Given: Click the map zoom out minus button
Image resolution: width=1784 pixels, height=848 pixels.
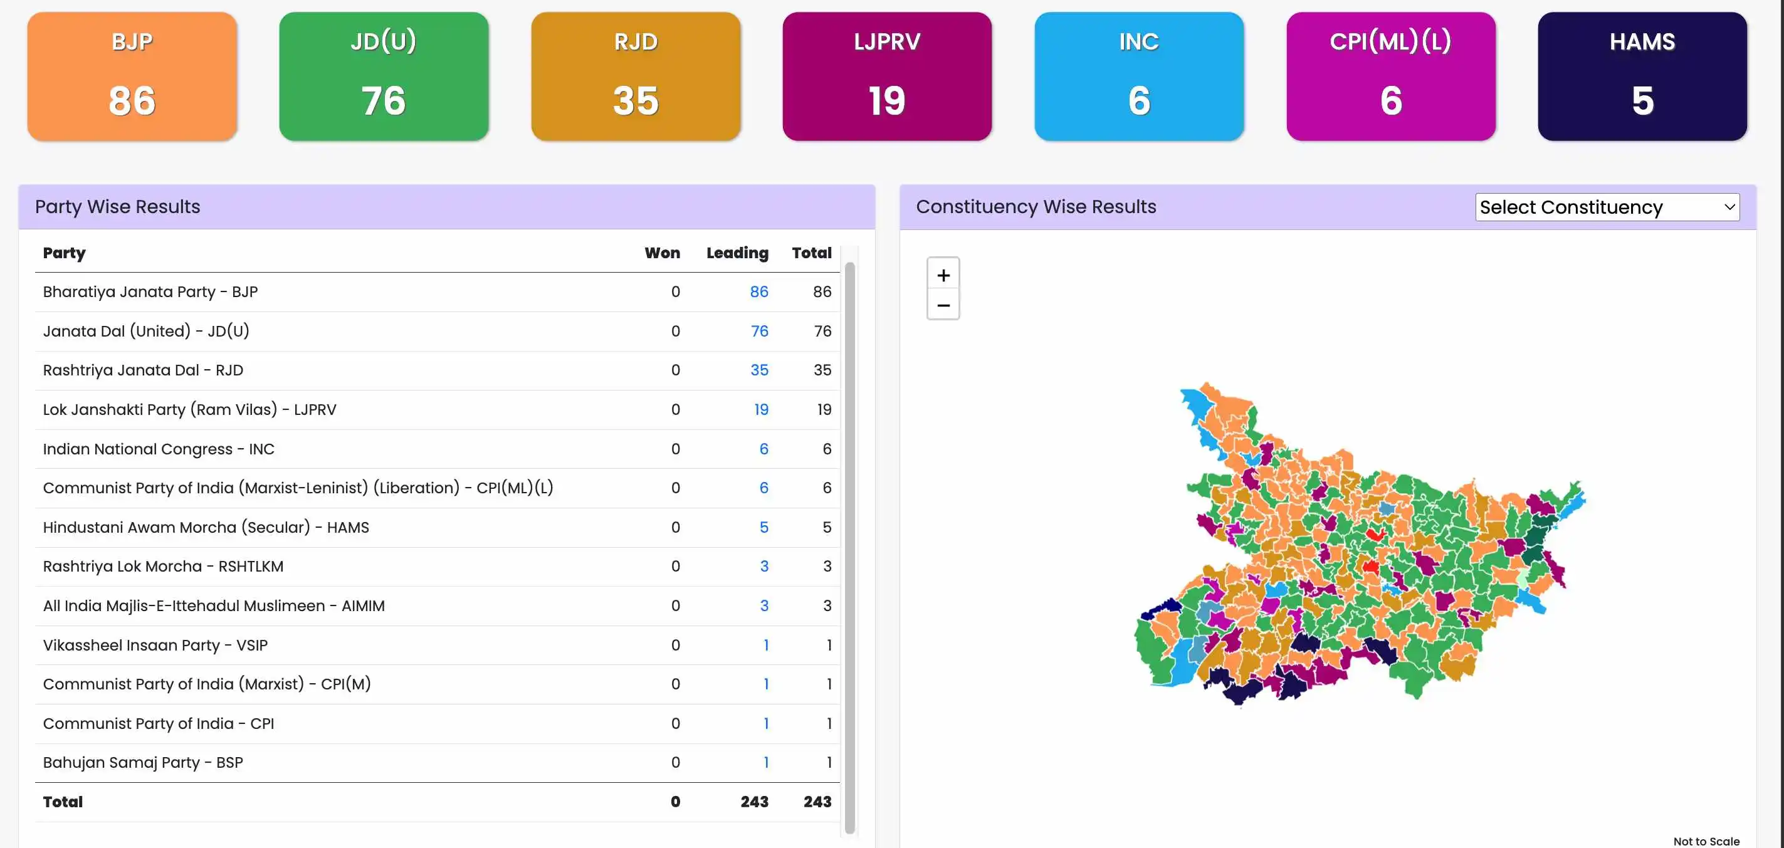Looking at the screenshot, I should point(943,305).
